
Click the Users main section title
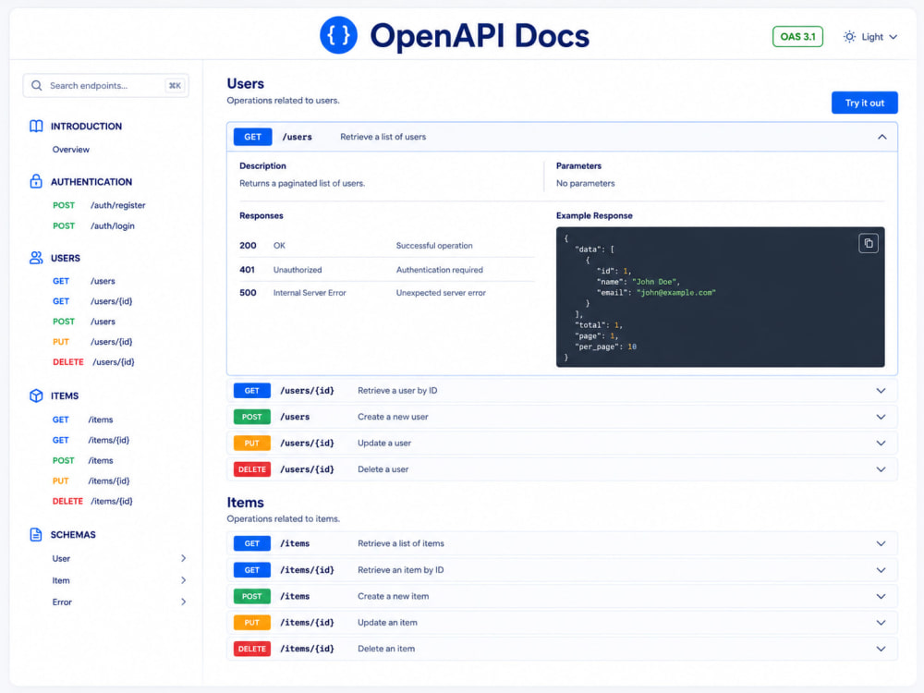(x=245, y=84)
